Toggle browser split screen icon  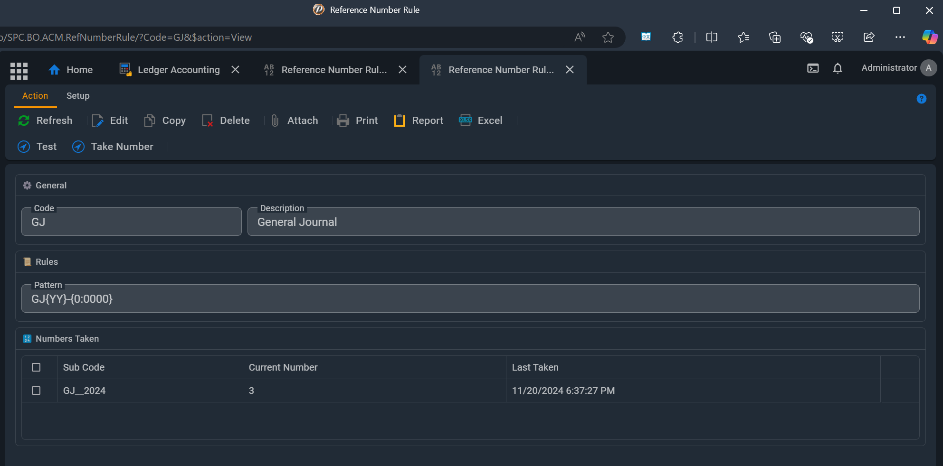click(712, 37)
